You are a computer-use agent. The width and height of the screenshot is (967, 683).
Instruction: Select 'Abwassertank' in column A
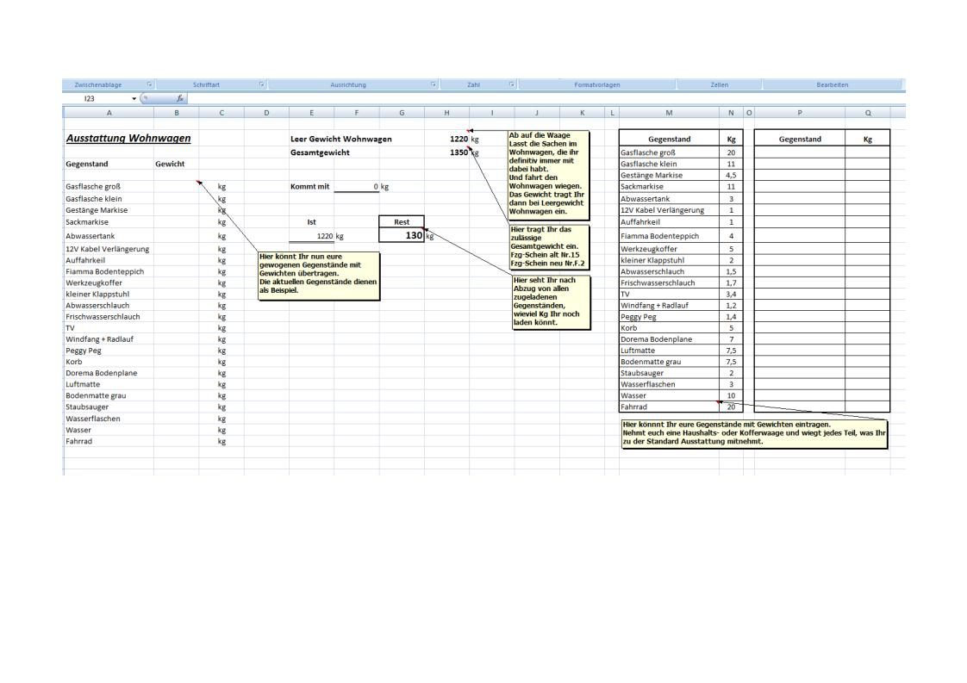click(x=90, y=236)
